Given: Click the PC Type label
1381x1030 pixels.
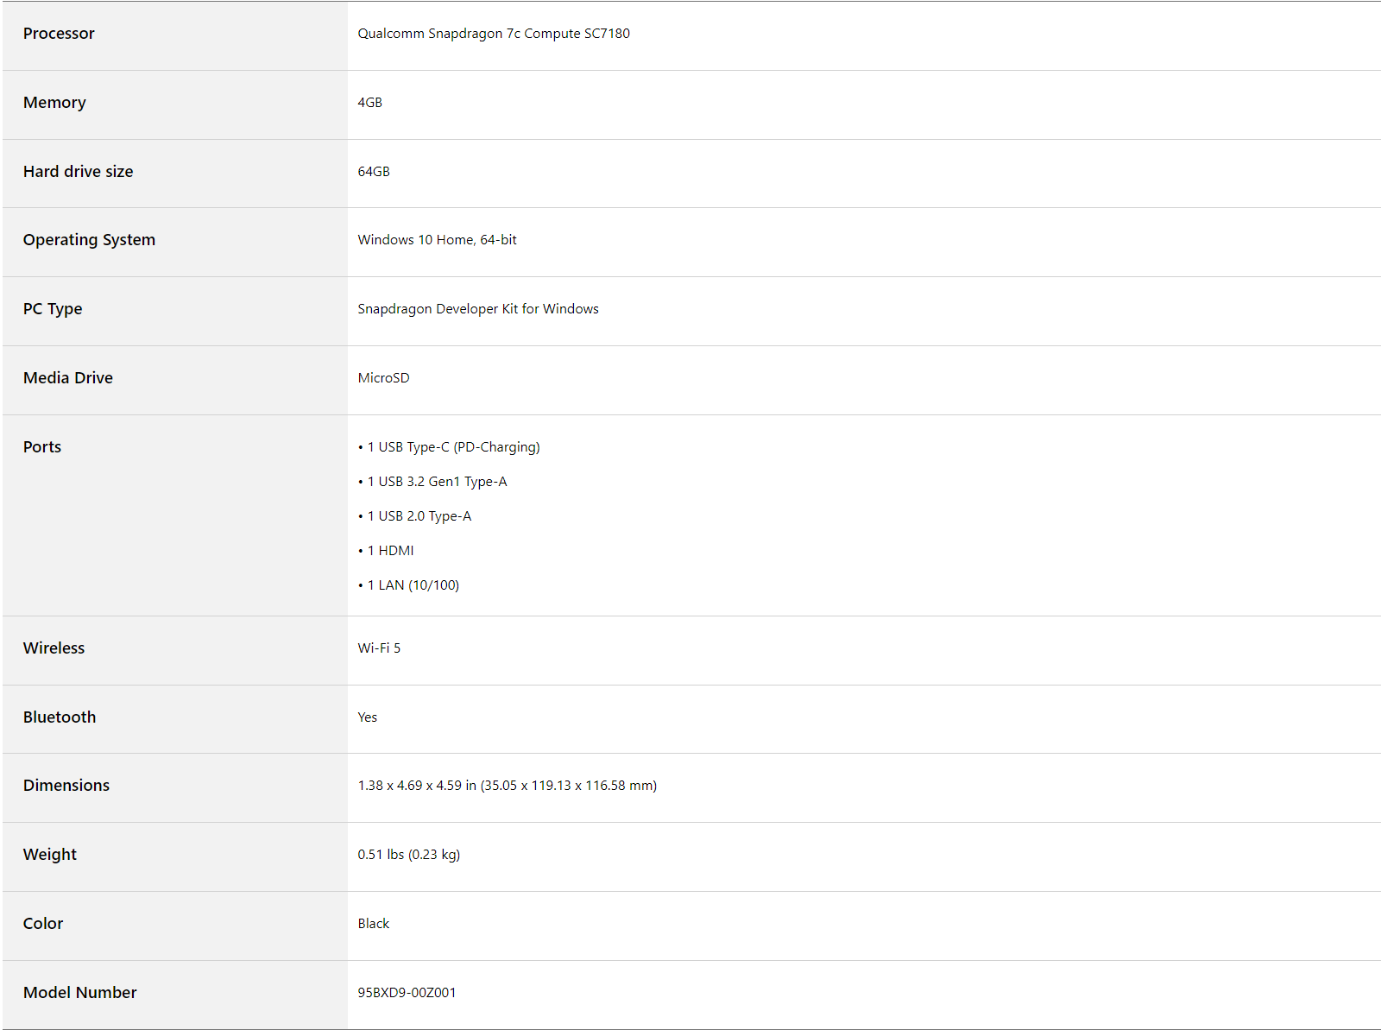Looking at the screenshot, I should pos(53,309).
